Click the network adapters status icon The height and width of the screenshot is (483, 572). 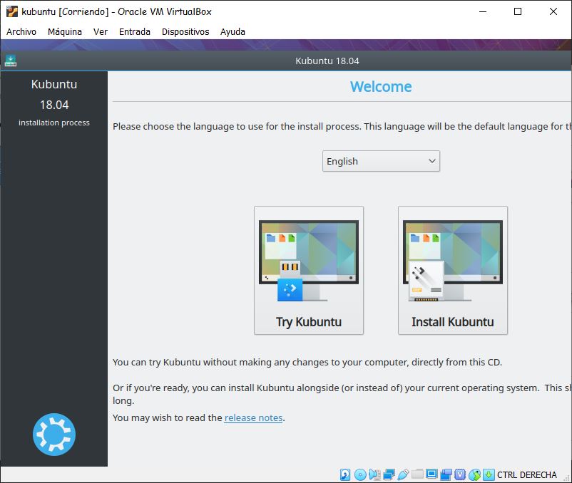pos(389,474)
